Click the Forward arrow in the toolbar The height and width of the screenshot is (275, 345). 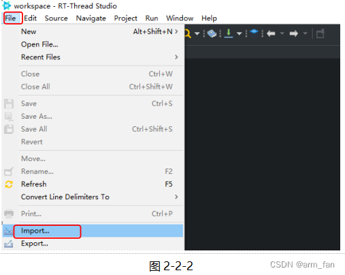(x=294, y=33)
